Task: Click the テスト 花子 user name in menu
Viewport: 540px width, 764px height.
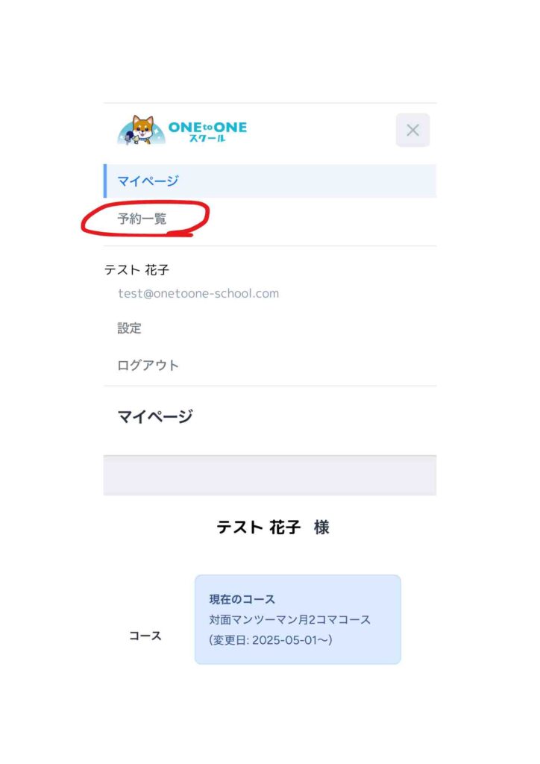Action: (136, 269)
